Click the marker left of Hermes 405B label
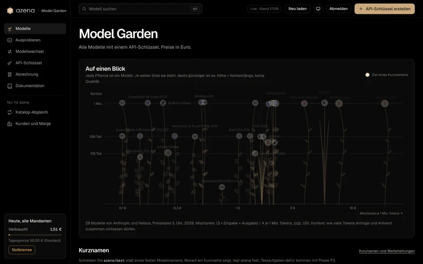Screen dimensions: 423x264 tap(255, 153)
